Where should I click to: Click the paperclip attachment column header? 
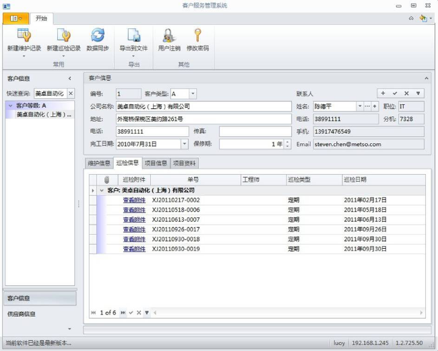point(106,180)
